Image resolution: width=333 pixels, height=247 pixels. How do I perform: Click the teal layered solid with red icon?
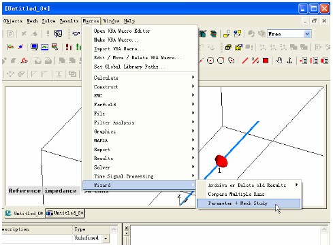(x=213, y=34)
